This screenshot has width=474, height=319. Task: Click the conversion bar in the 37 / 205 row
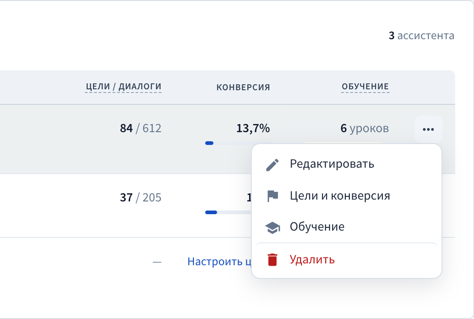pos(228,212)
